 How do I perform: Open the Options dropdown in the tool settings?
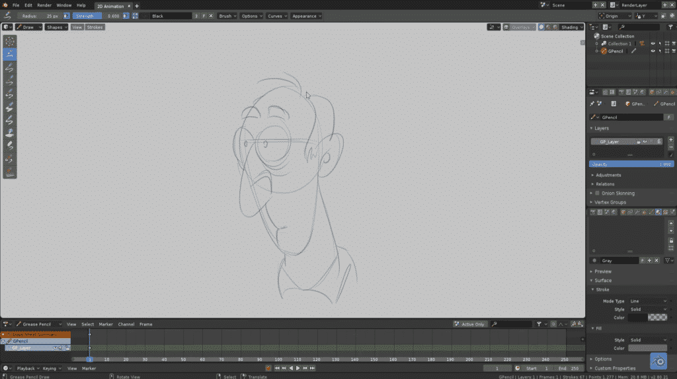click(x=251, y=16)
